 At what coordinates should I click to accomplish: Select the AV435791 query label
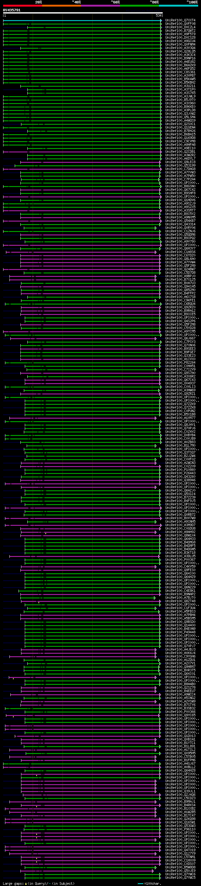[x=12, y=10]
